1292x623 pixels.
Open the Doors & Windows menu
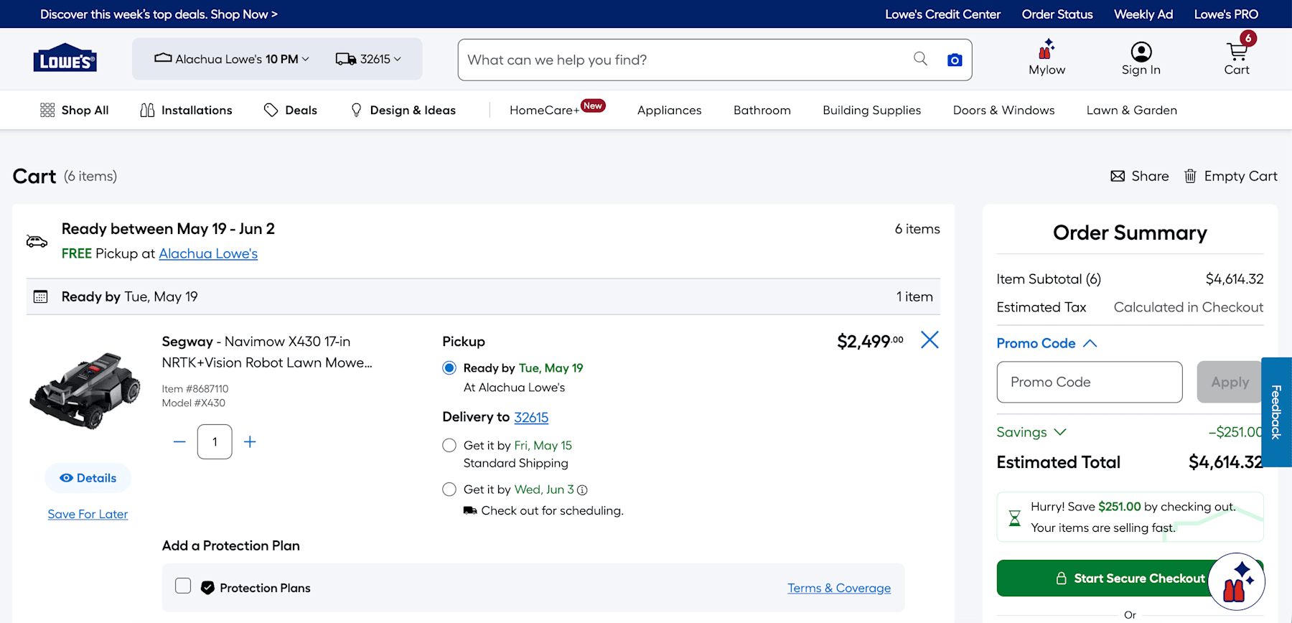1003,110
